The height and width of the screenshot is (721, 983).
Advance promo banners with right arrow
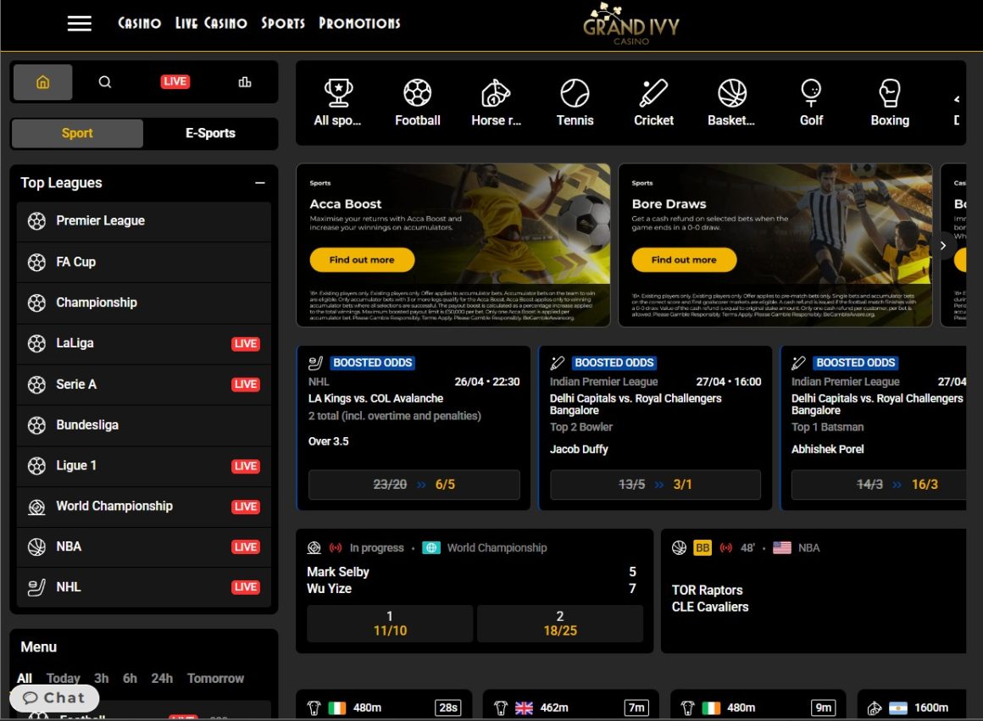click(943, 246)
